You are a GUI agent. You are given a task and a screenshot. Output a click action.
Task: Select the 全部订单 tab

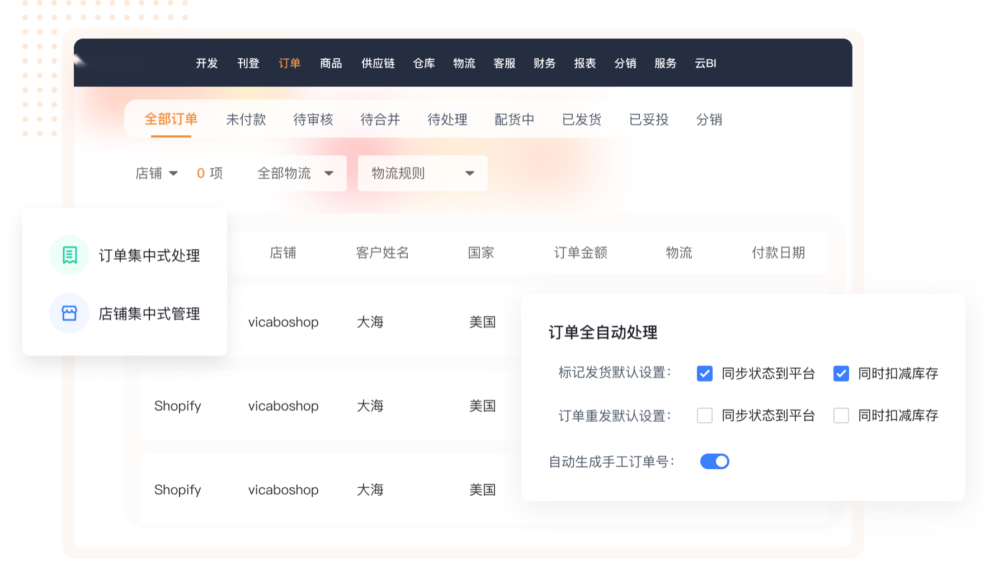point(171,120)
